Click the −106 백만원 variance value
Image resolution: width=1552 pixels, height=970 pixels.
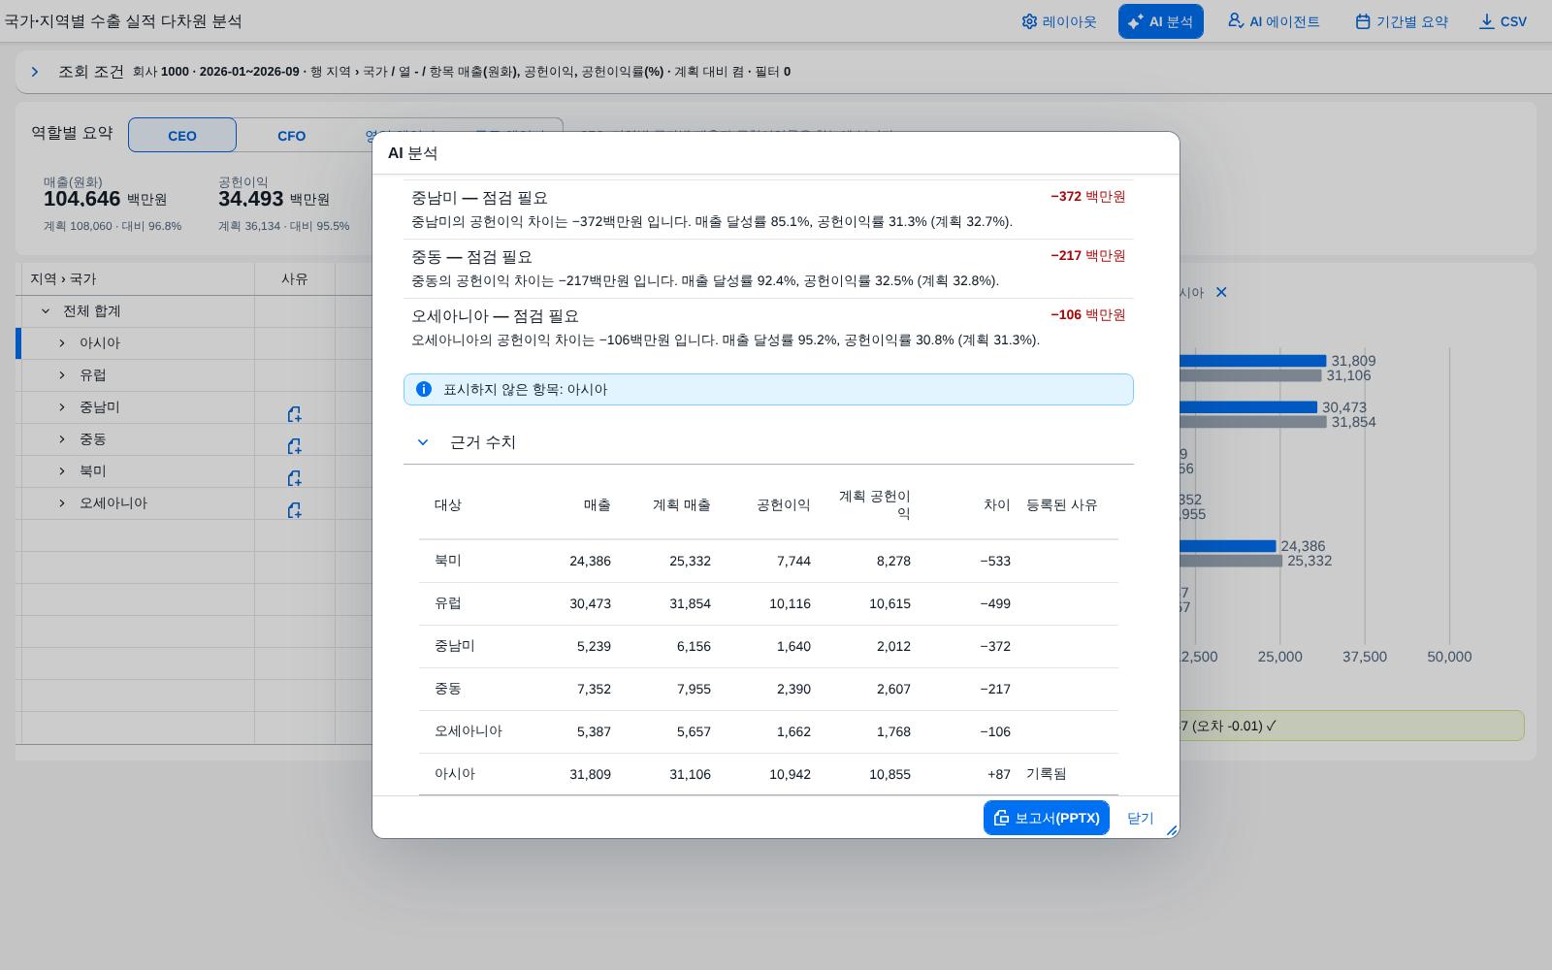[x=1088, y=315]
